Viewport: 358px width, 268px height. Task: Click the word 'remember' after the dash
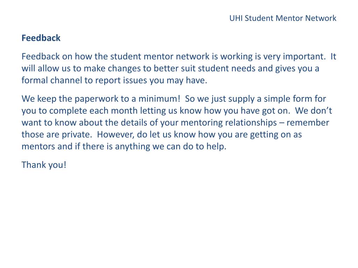[x=308, y=122]
